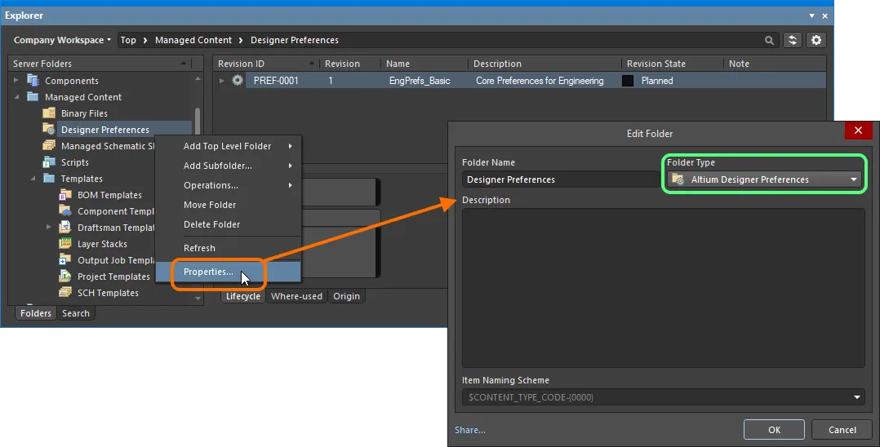
Task: Choose Move Folder from context menu
Action: coord(228,205)
